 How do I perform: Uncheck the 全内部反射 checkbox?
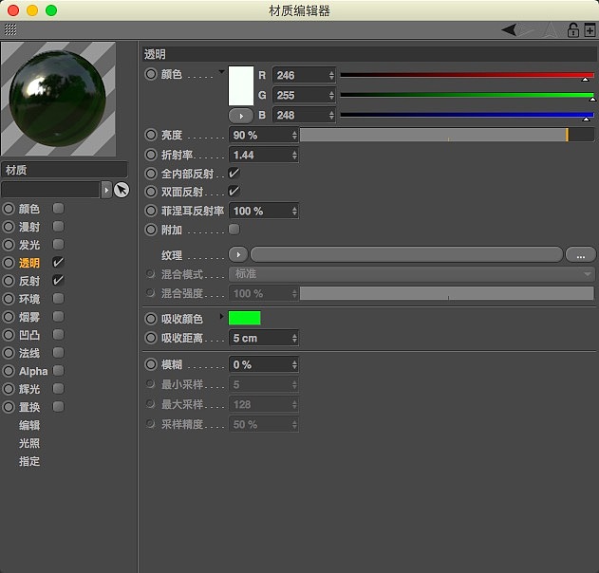(234, 174)
